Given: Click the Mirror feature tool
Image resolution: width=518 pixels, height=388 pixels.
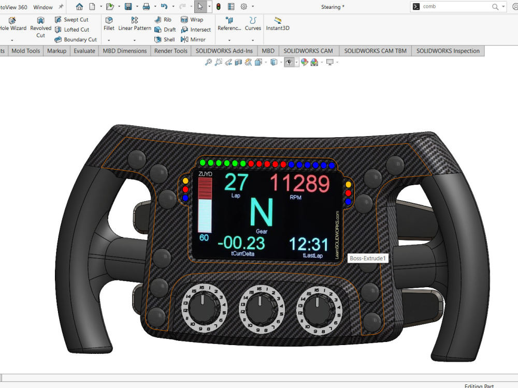Looking at the screenshot, I should tap(193, 40).
